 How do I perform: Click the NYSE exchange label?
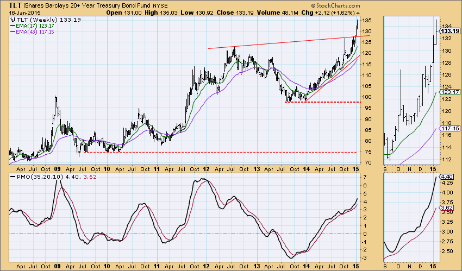(x=160, y=6)
